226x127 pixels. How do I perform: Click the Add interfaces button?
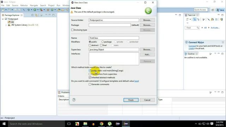tap(147, 54)
